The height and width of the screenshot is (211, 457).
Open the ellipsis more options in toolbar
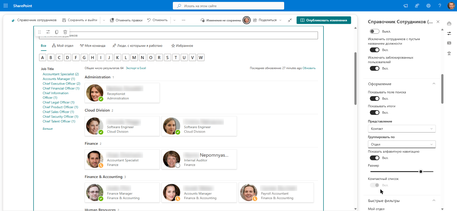pyautogui.click(x=183, y=20)
